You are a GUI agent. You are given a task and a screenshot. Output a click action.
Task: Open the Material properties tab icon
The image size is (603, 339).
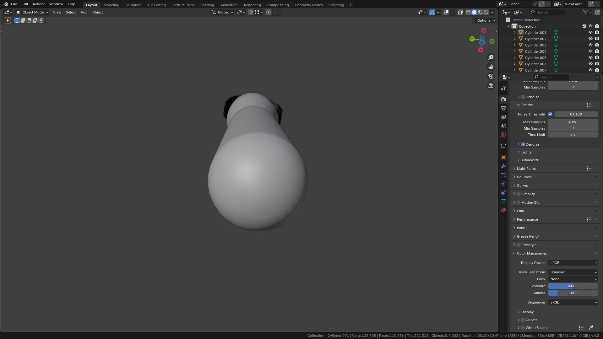pyautogui.click(x=503, y=210)
